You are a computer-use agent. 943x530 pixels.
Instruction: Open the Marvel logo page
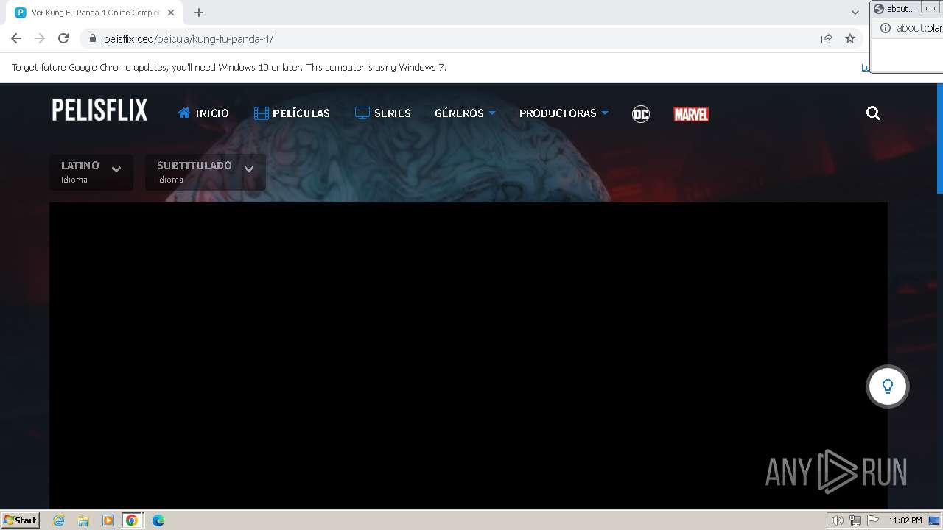point(691,114)
